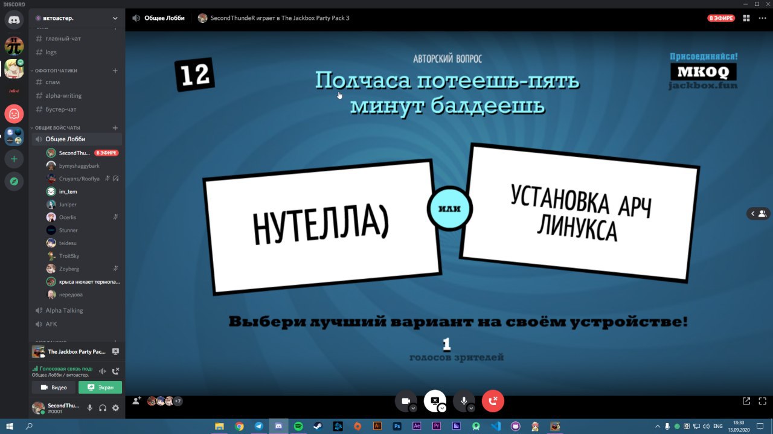
Task: Select user Juniper in voice list
Action: tap(83, 205)
